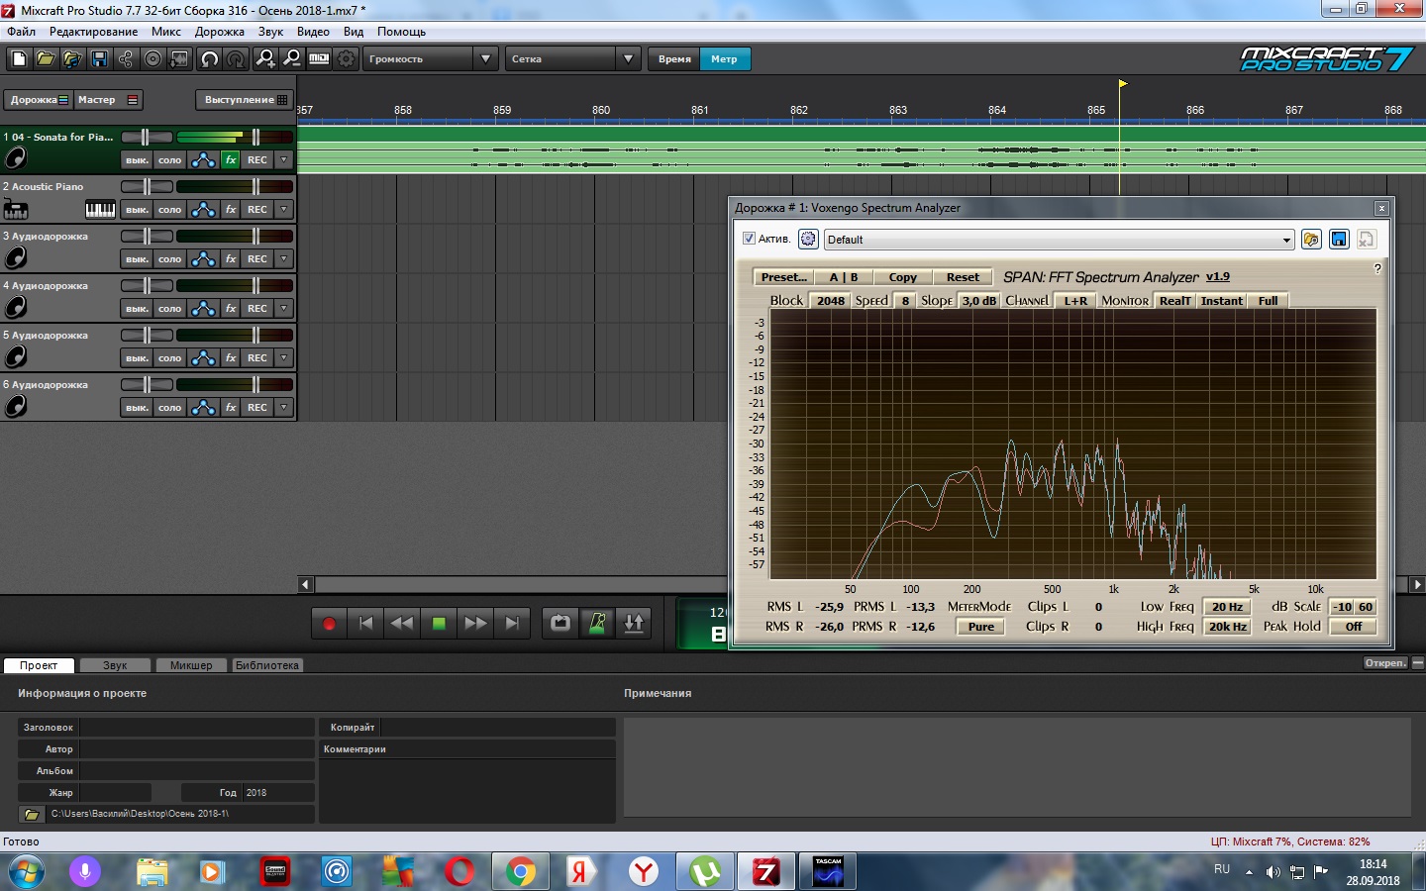Expand the REC arrow dropdown on track 3
The image size is (1426, 891).
point(284,258)
